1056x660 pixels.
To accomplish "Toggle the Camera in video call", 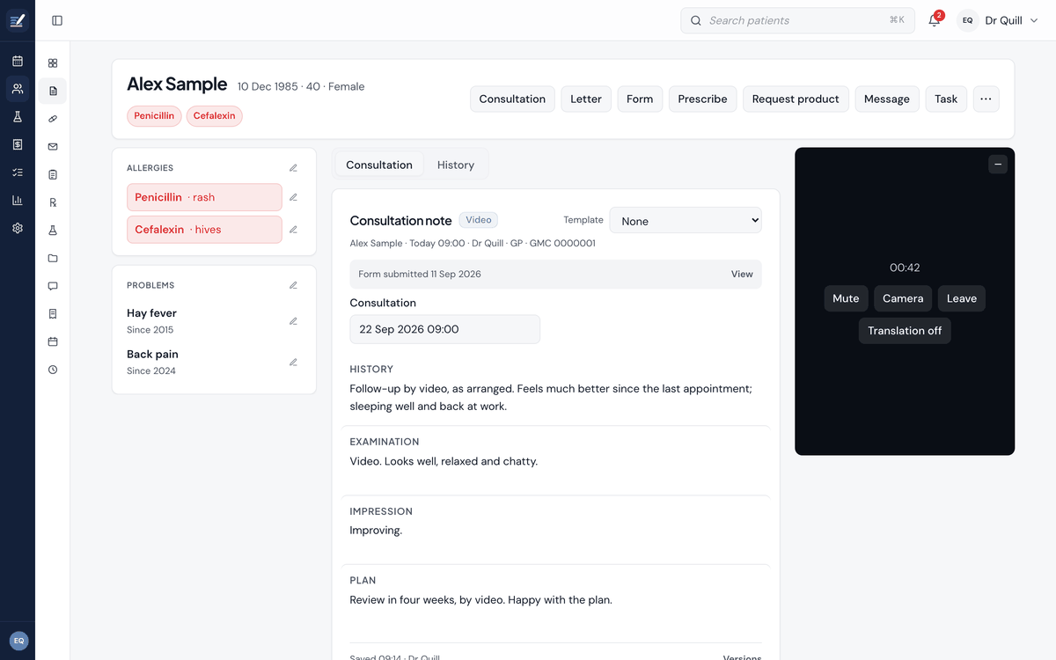I will 903,298.
